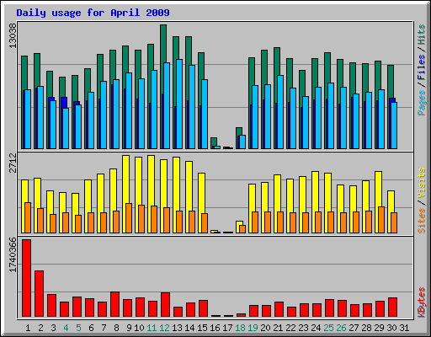The width and height of the screenshot is (431, 337).
Task: Click the 1740366 KBytes axis value
Action: click(x=13, y=254)
